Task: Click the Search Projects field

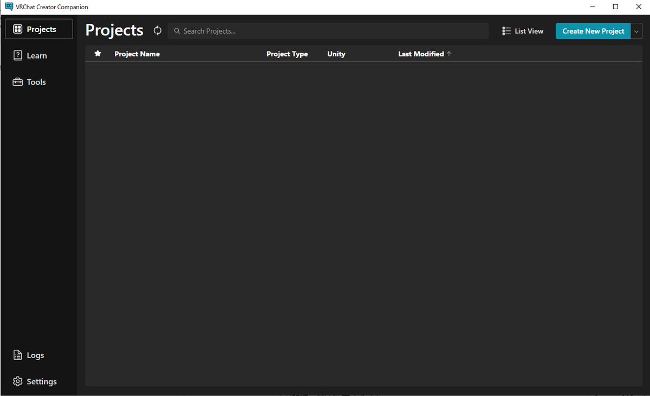Action: click(328, 31)
